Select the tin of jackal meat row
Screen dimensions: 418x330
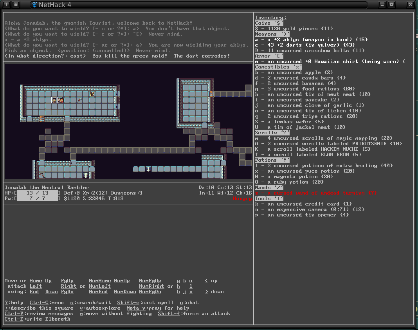(x=301, y=127)
